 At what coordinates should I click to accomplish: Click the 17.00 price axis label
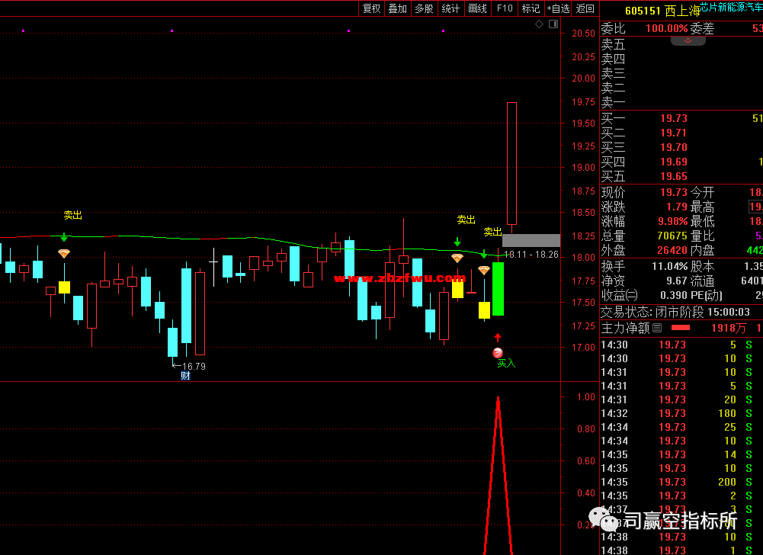pos(583,347)
